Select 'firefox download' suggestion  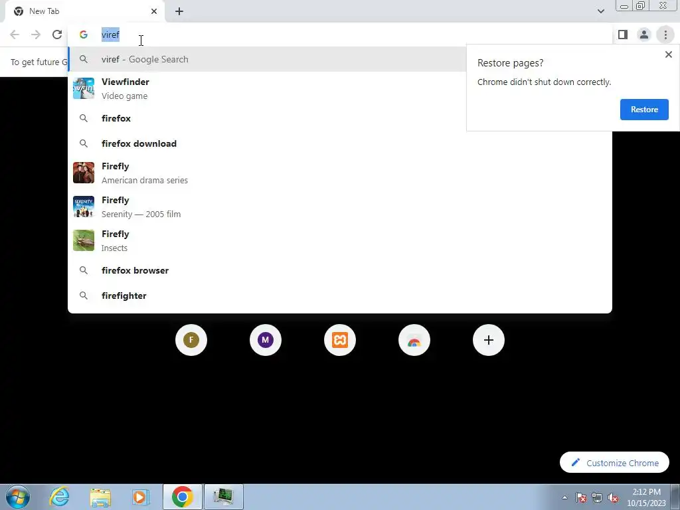click(x=340, y=143)
